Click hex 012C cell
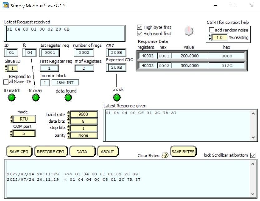Image resolution: width=260 pixels, height=201 pixels. click(x=227, y=66)
